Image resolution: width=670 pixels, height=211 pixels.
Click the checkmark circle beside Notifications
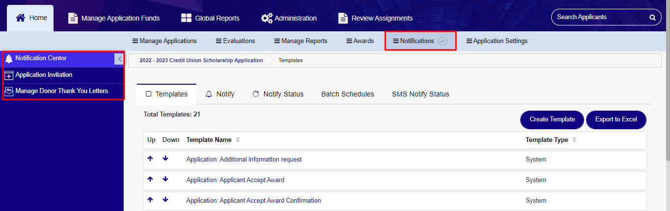pos(443,41)
